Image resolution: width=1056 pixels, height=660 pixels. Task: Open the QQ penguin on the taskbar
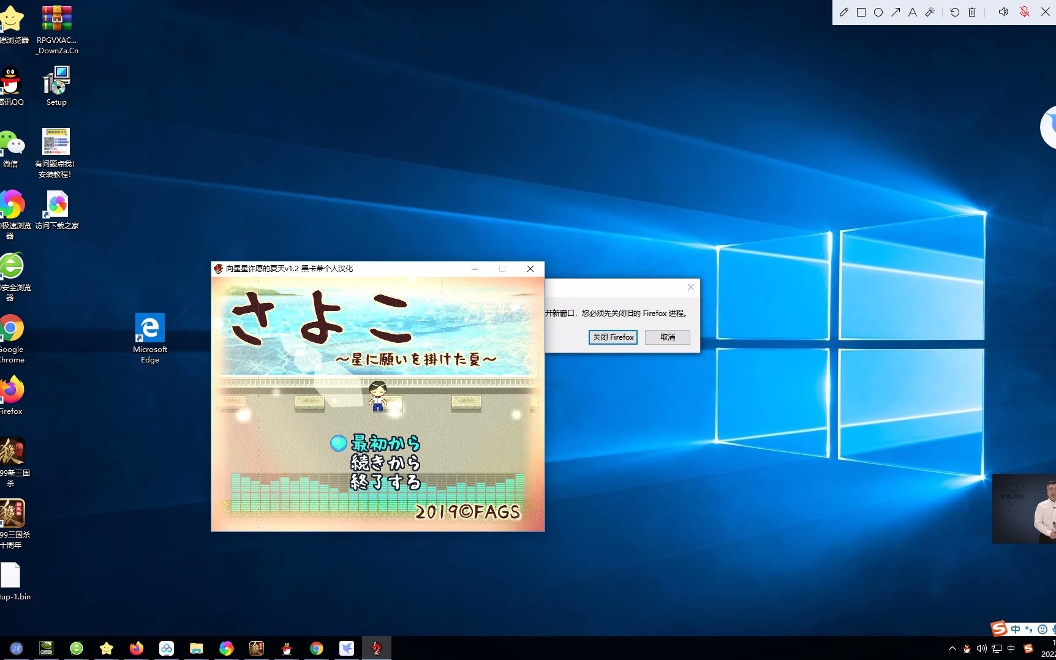[286, 648]
